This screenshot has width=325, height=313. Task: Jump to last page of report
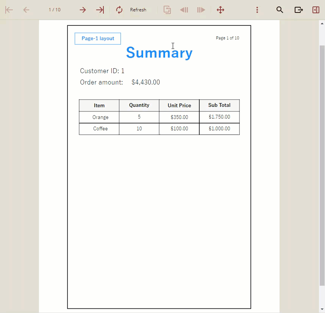(100, 10)
